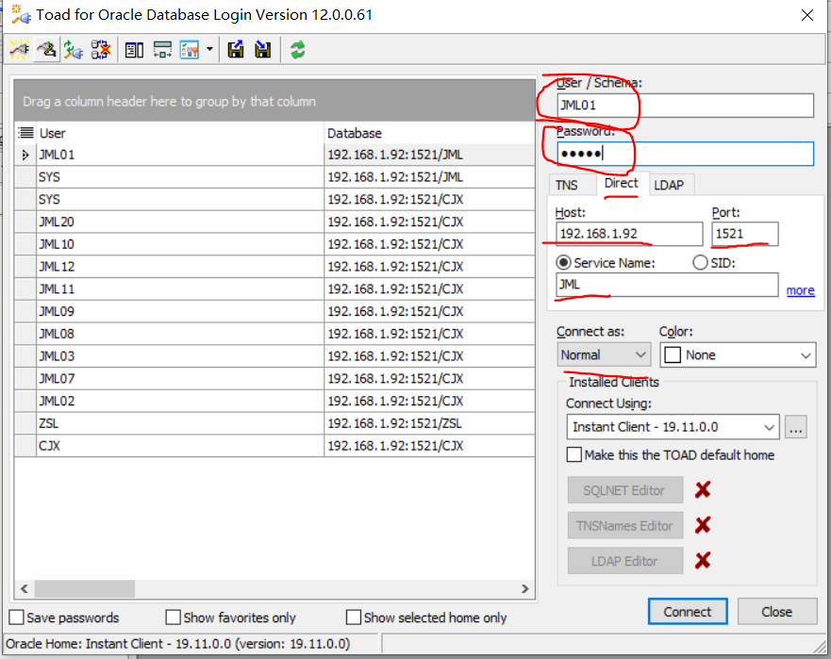Viewport: 831px width, 659px height.
Task: Open dropdown arrow beside the grid options icon
Action: [x=209, y=50]
